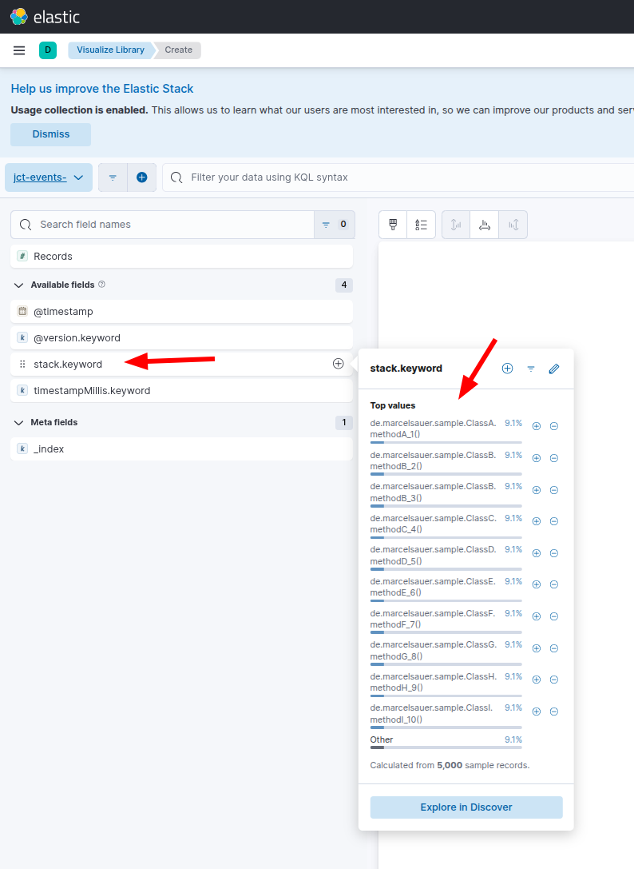Image resolution: width=634 pixels, height=869 pixels.
Task: Open the field type filter with 0 badge
Action: [335, 225]
